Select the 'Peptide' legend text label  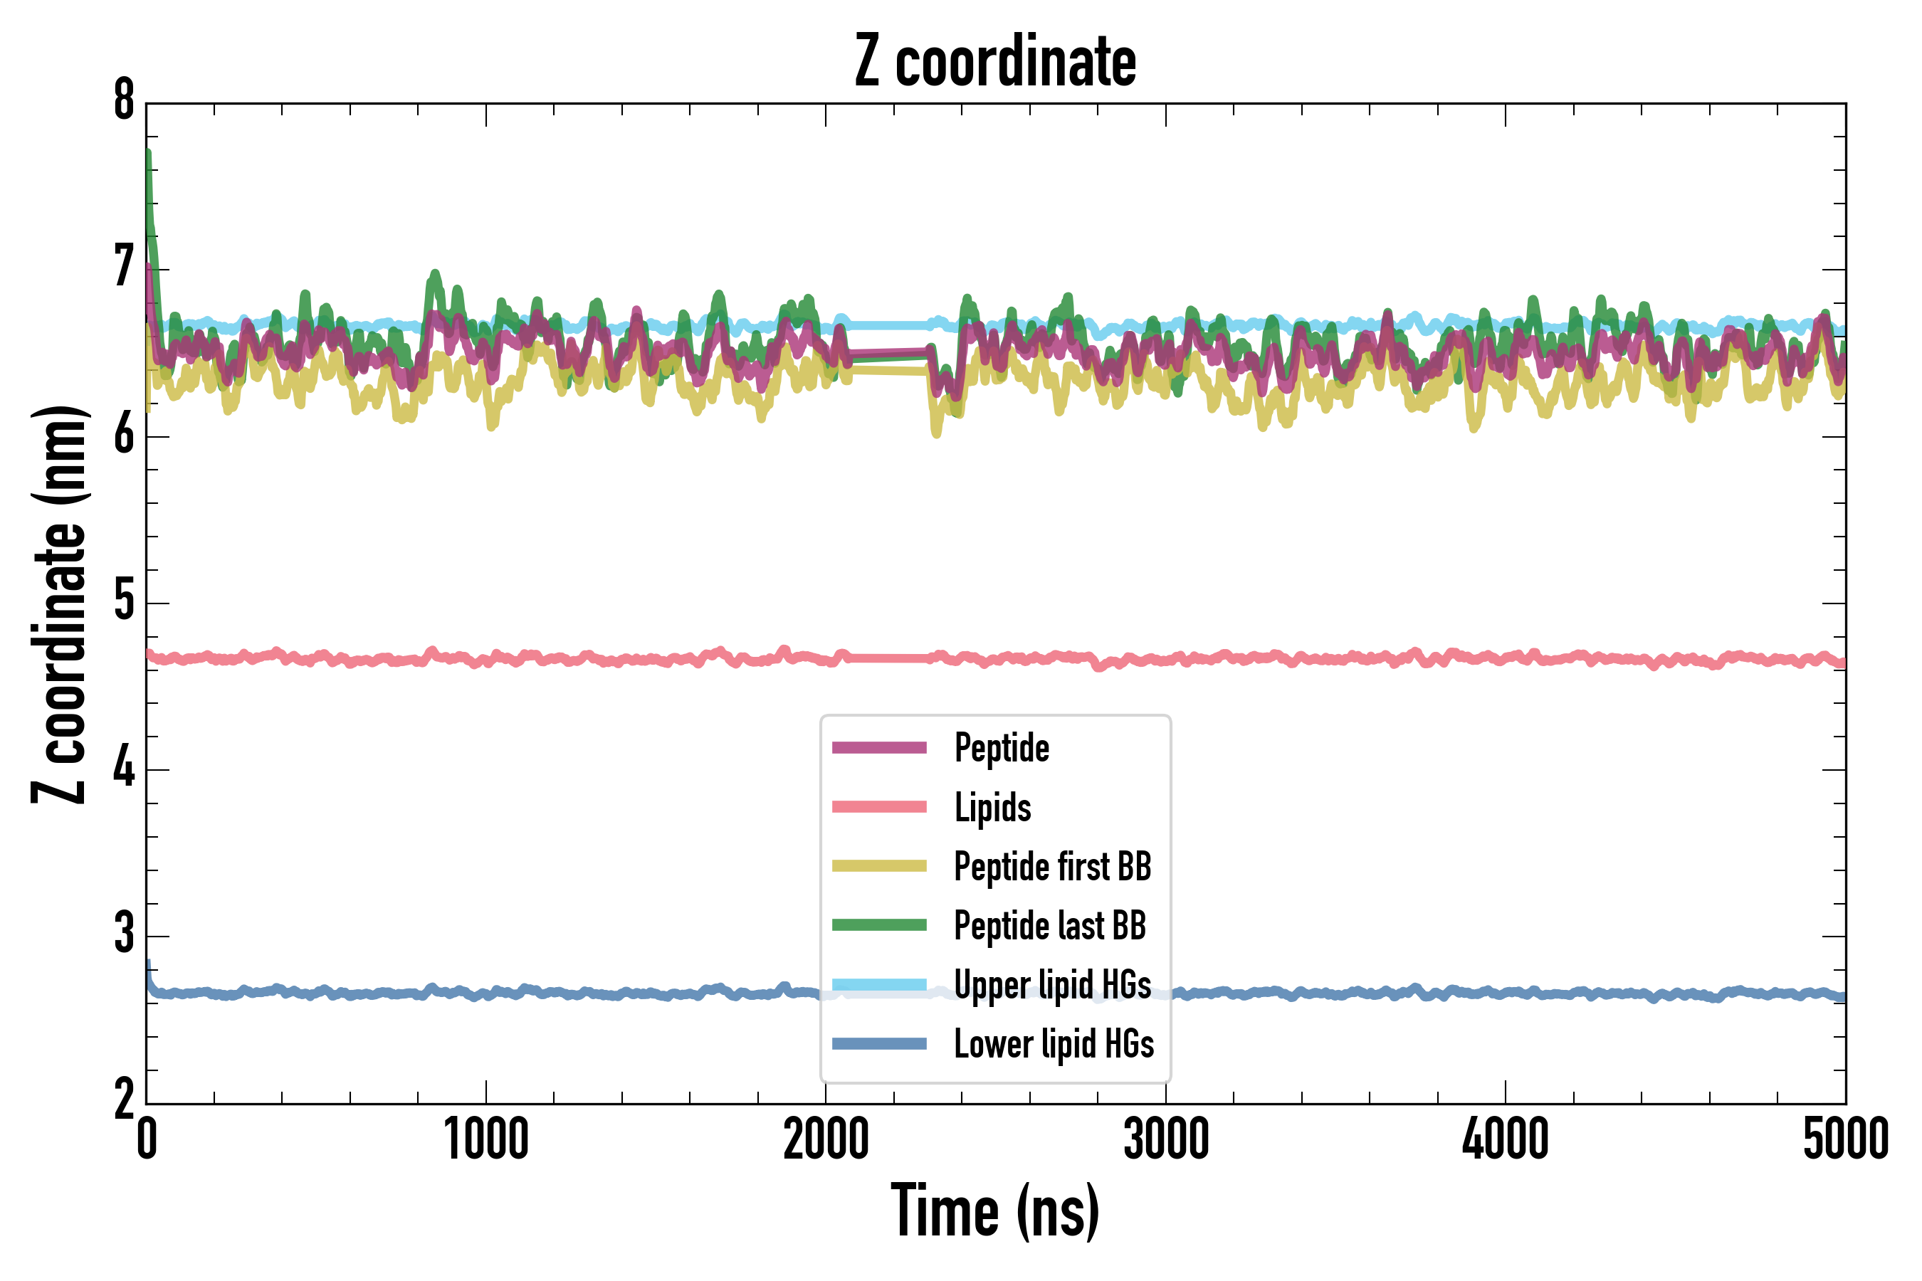pyautogui.click(x=1002, y=747)
